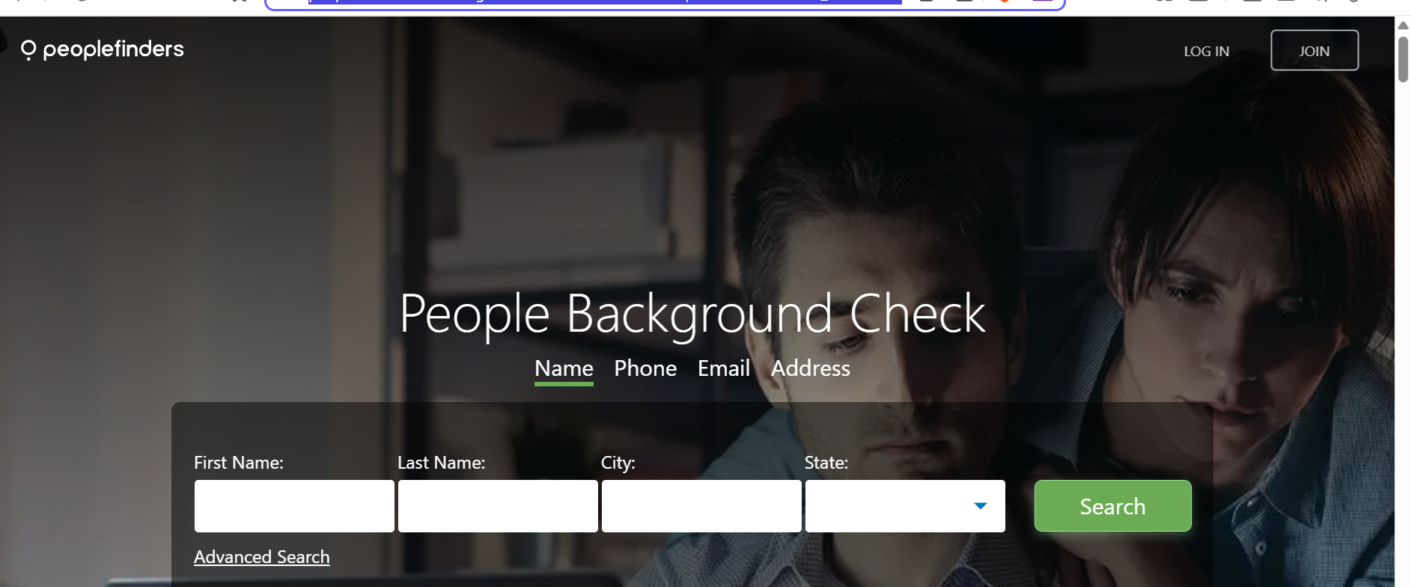Switch to the Email search tab
Screen dimensions: 1411x587
click(x=723, y=368)
